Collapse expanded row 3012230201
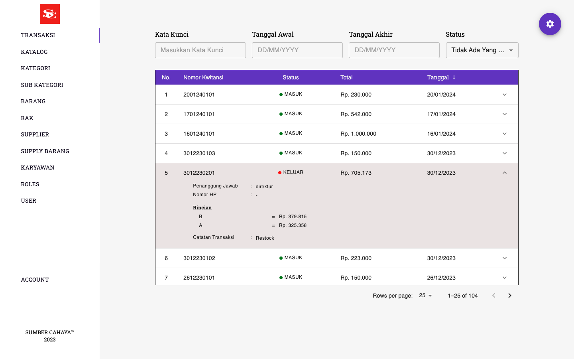574x359 pixels. (504, 173)
